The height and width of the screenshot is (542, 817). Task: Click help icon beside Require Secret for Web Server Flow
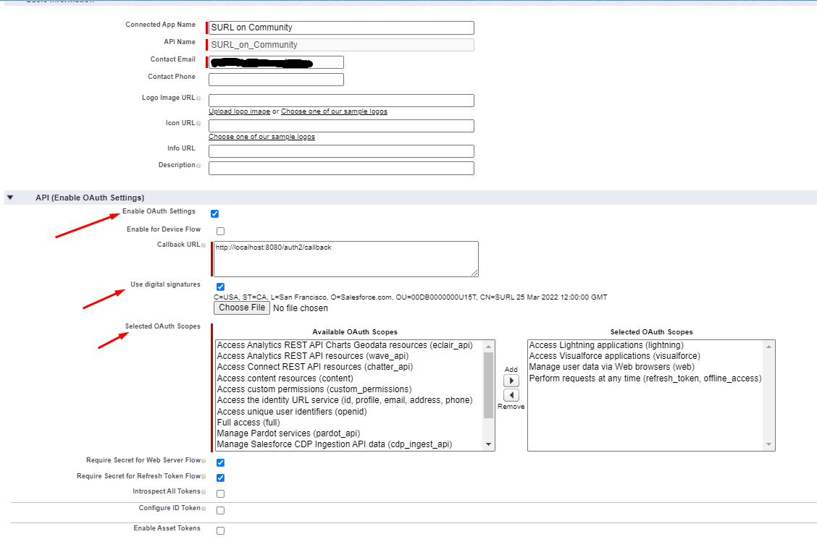pyautogui.click(x=204, y=461)
